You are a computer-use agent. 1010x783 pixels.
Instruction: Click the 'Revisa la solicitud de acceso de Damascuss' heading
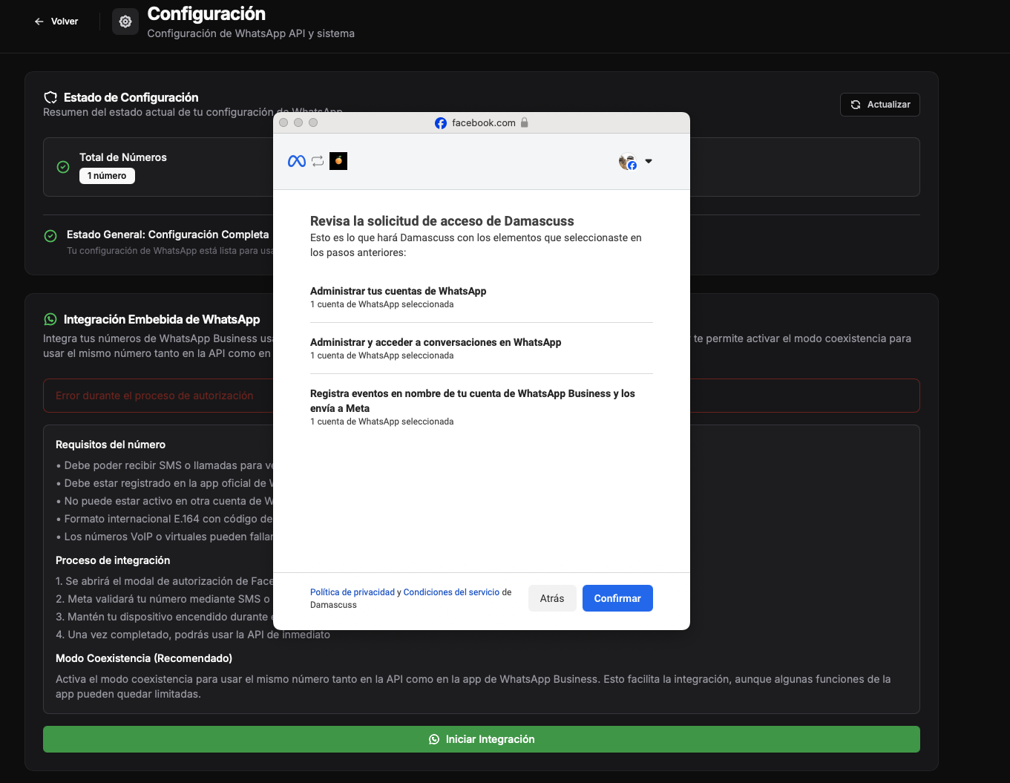(442, 221)
